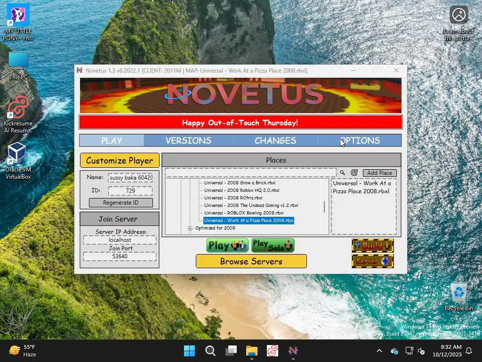Open the Windows Start menu
This screenshot has height=362, width=482.
189,351
